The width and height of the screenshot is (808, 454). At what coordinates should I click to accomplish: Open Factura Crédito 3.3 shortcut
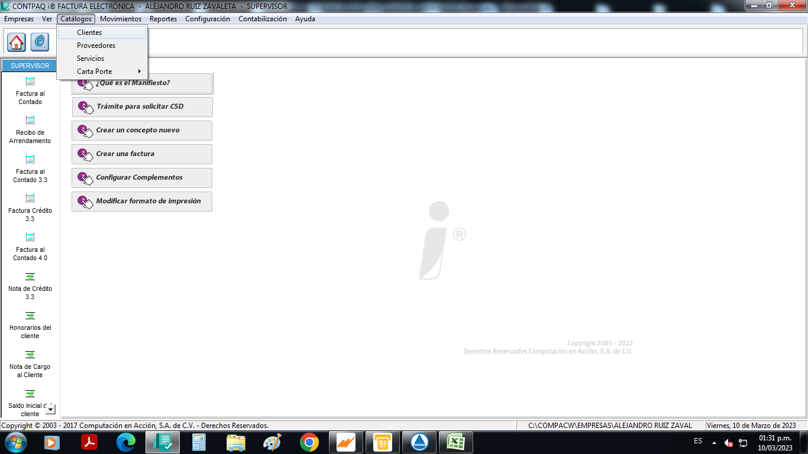pos(30,208)
